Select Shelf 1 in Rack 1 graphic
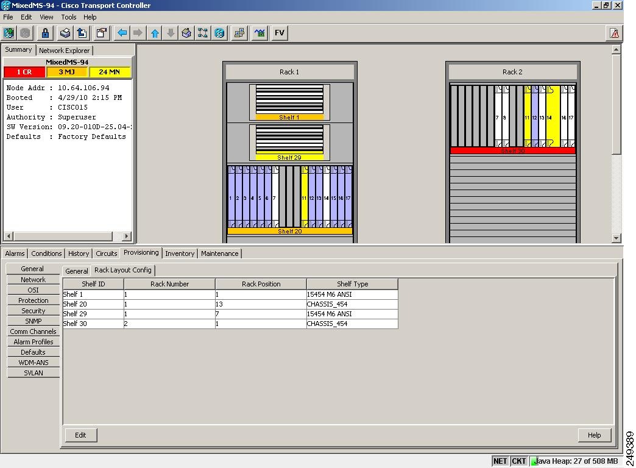The width and height of the screenshot is (636, 468). tap(289, 102)
